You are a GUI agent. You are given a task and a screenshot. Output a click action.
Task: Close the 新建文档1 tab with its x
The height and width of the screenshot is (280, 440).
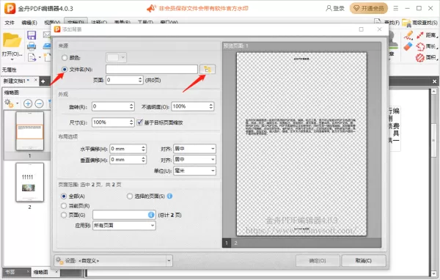36,80
